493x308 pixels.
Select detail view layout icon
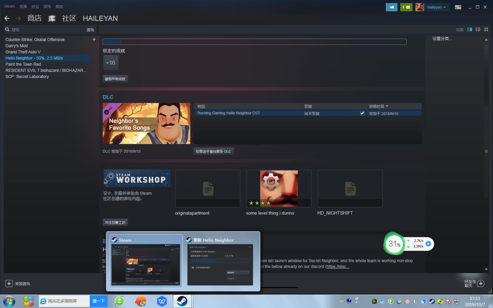click(470, 30)
